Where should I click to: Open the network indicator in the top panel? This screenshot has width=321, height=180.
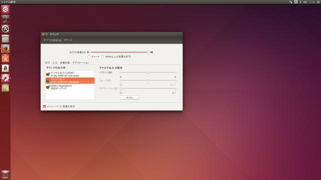(290, 2)
